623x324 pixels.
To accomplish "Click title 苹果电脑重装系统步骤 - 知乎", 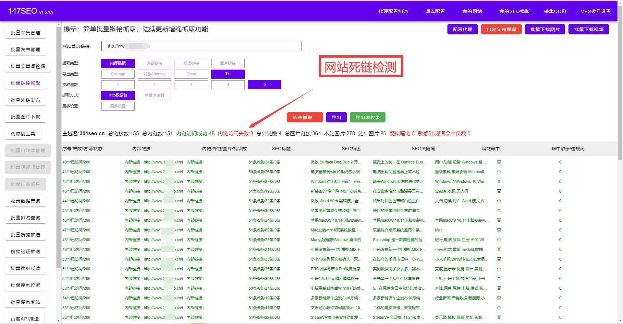I will pyautogui.click(x=336, y=211).
